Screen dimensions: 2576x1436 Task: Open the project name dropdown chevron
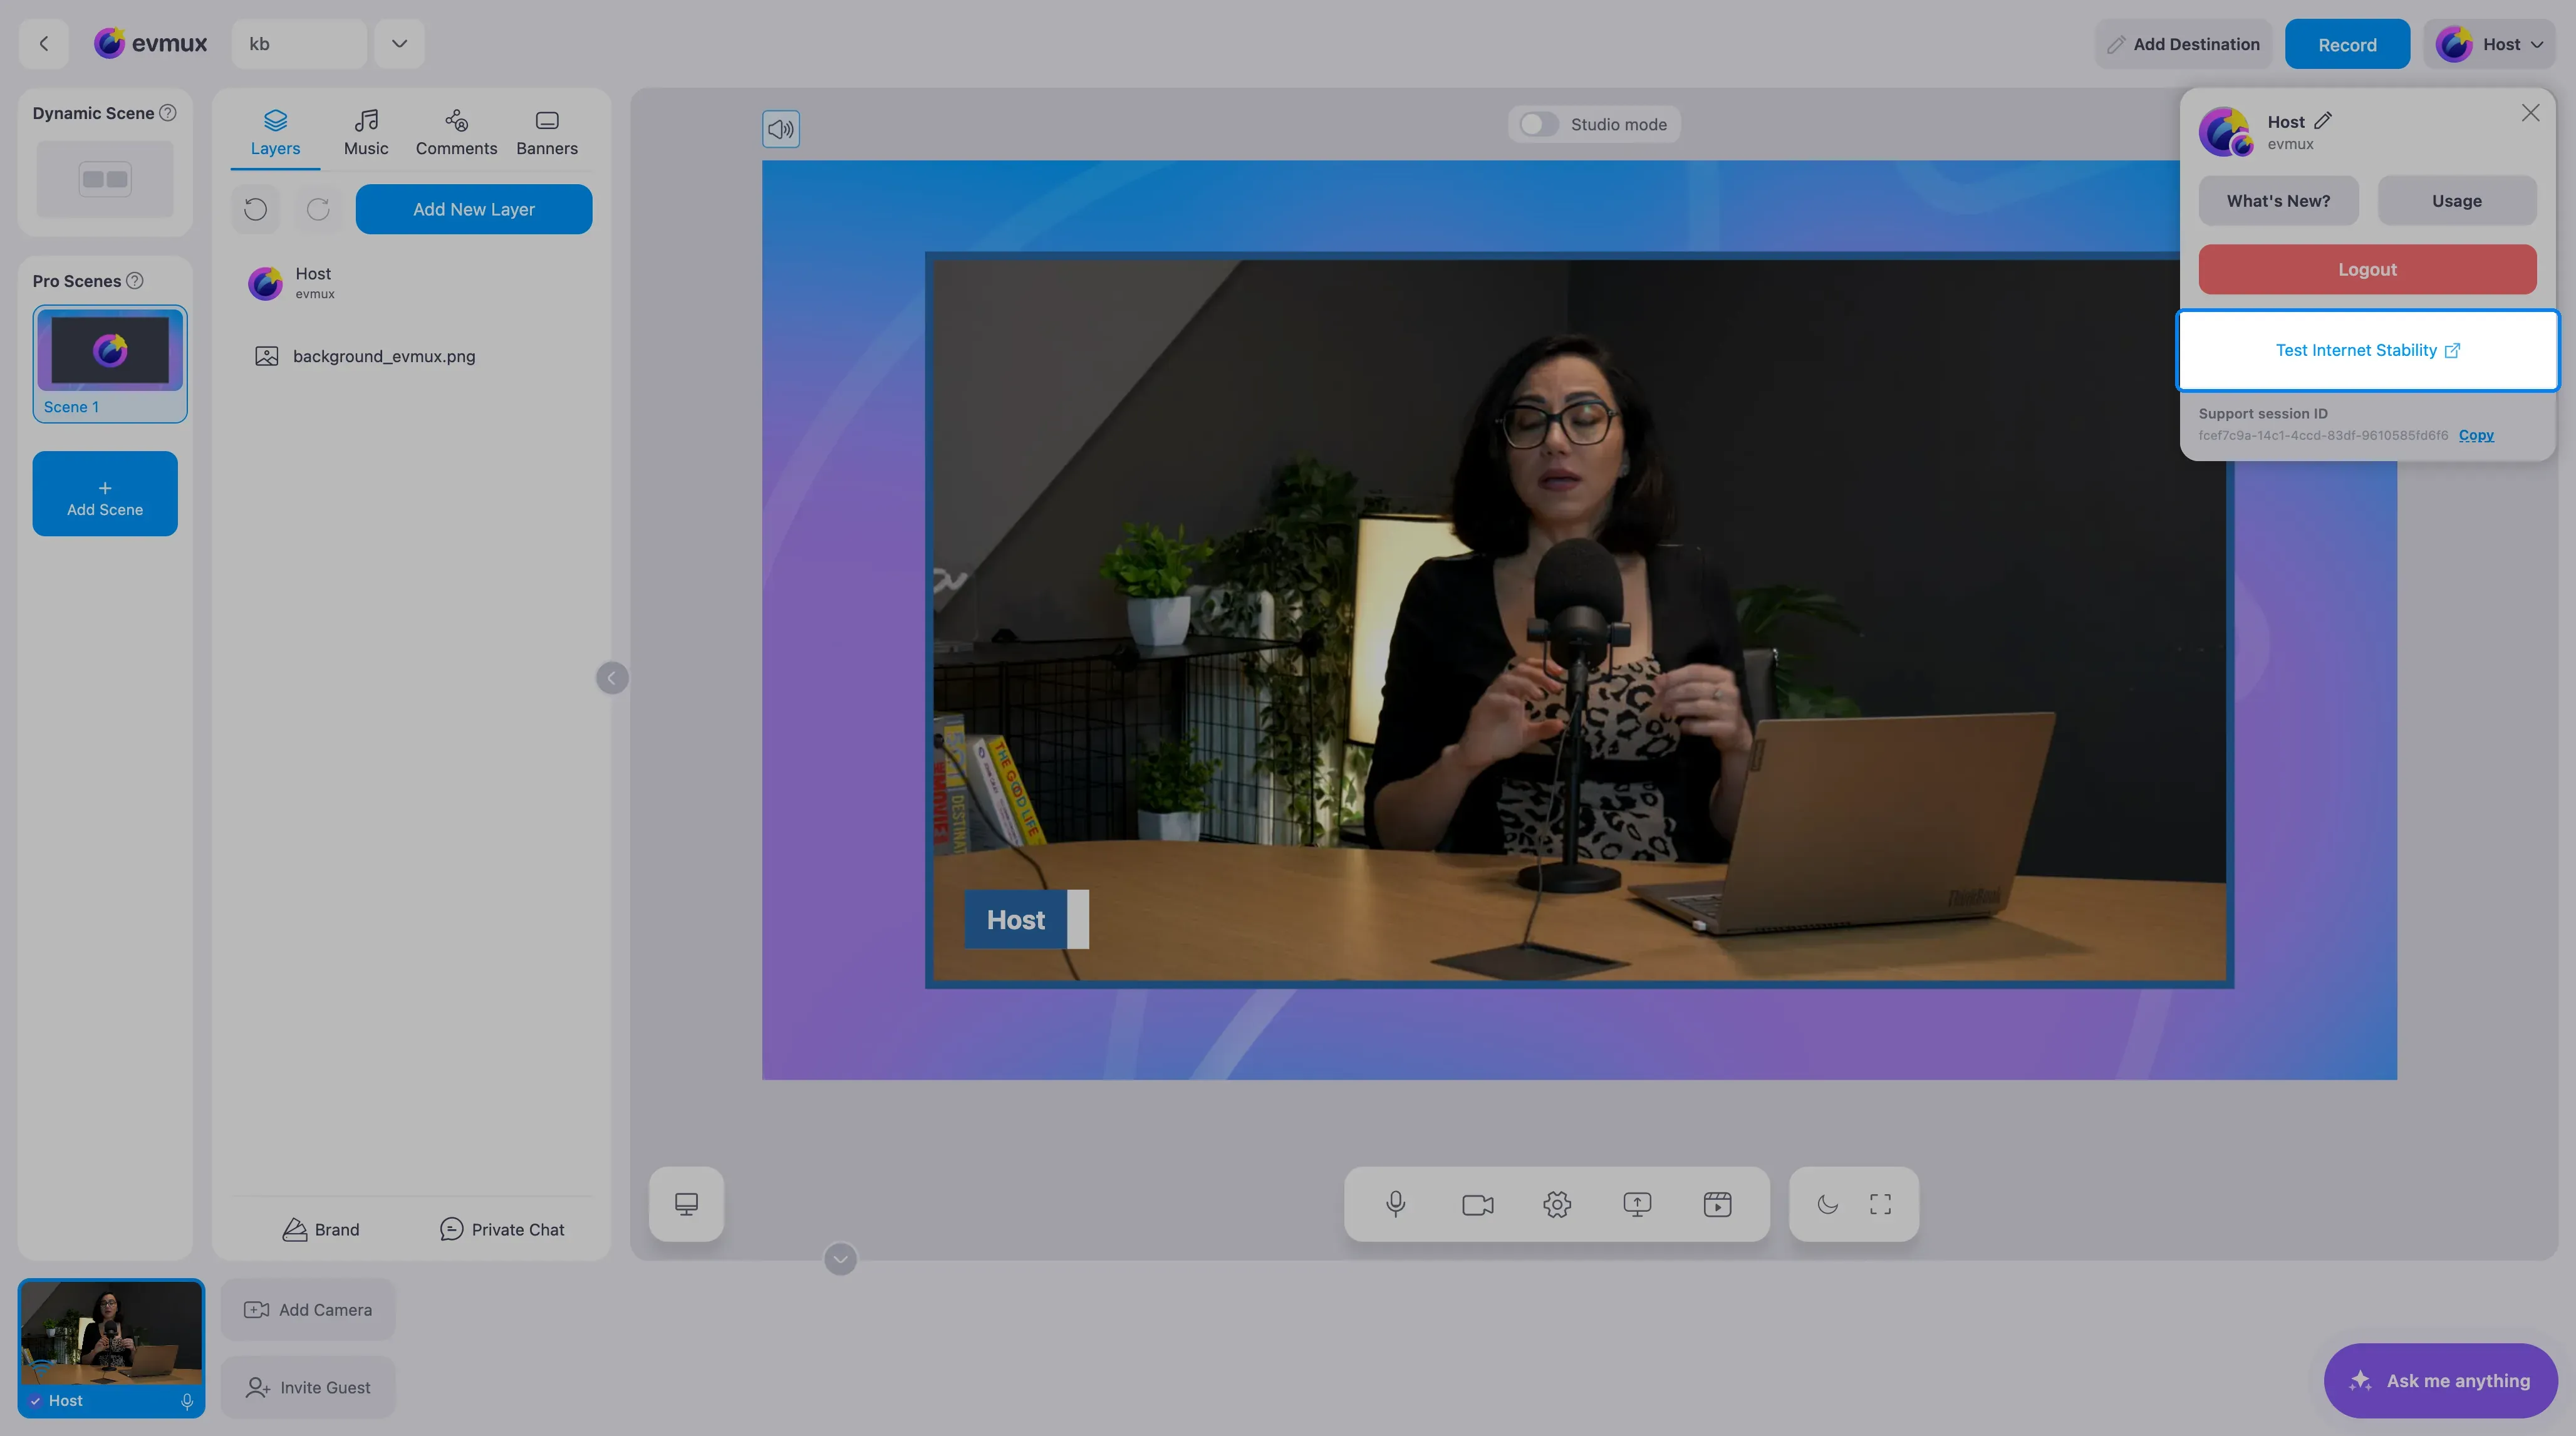[399, 44]
